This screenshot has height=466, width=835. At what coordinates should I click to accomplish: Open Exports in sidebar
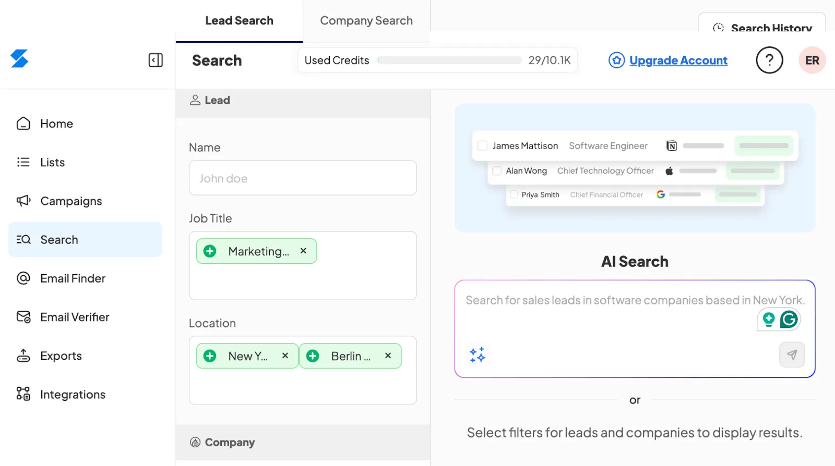[85, 355]
